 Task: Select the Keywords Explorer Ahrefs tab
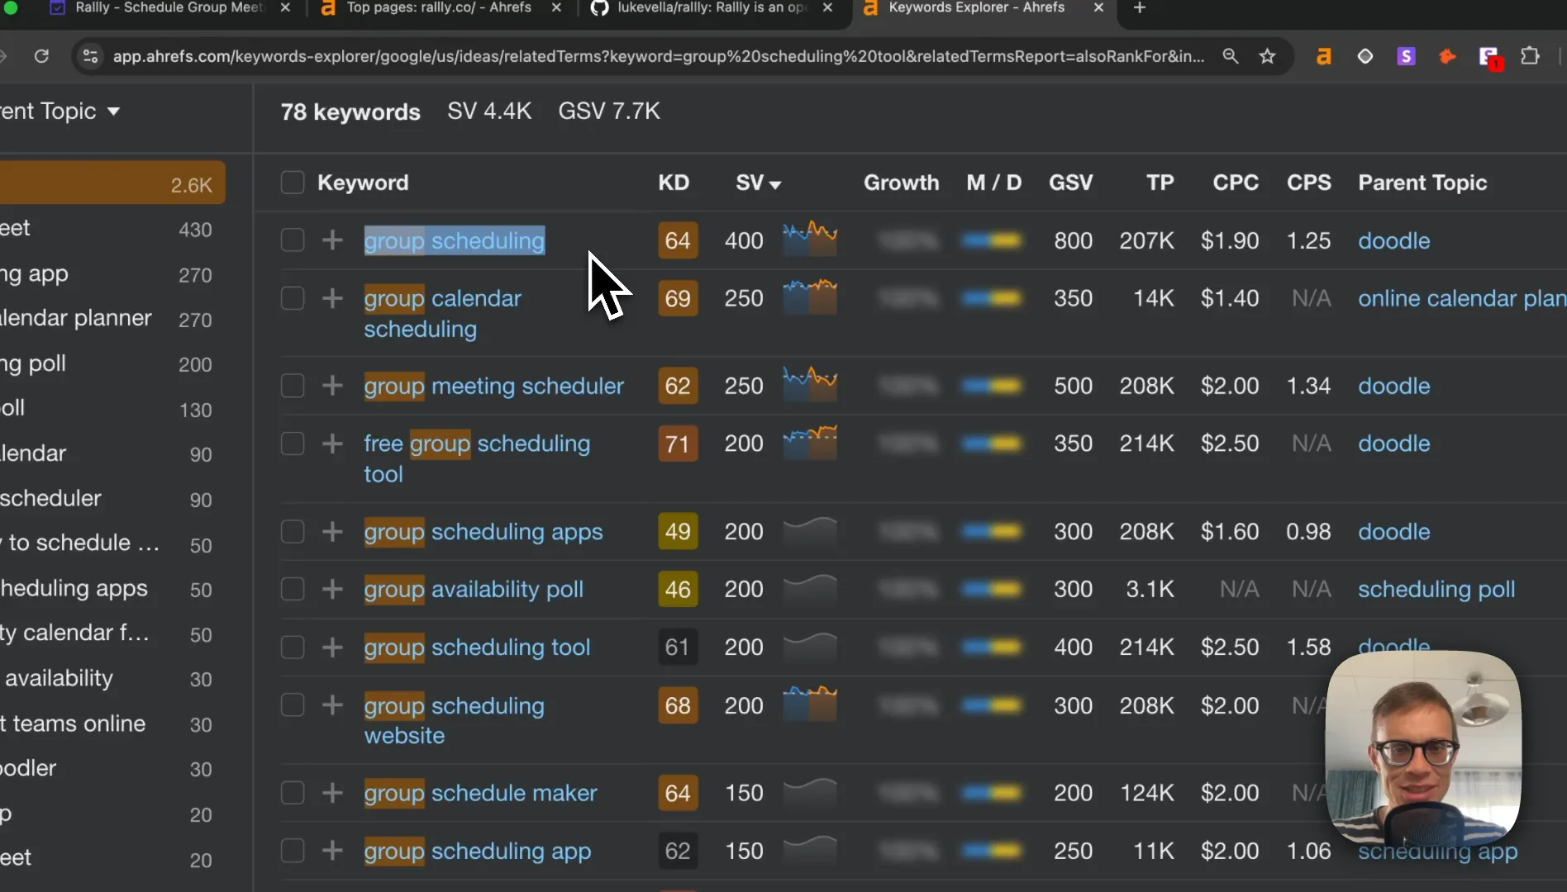click(x=977, y=8)
